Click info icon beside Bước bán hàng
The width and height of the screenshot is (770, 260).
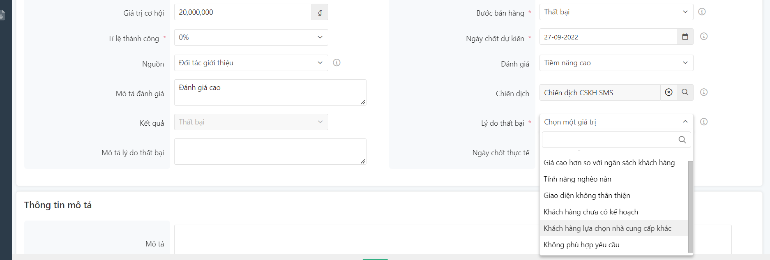point(702,12)
